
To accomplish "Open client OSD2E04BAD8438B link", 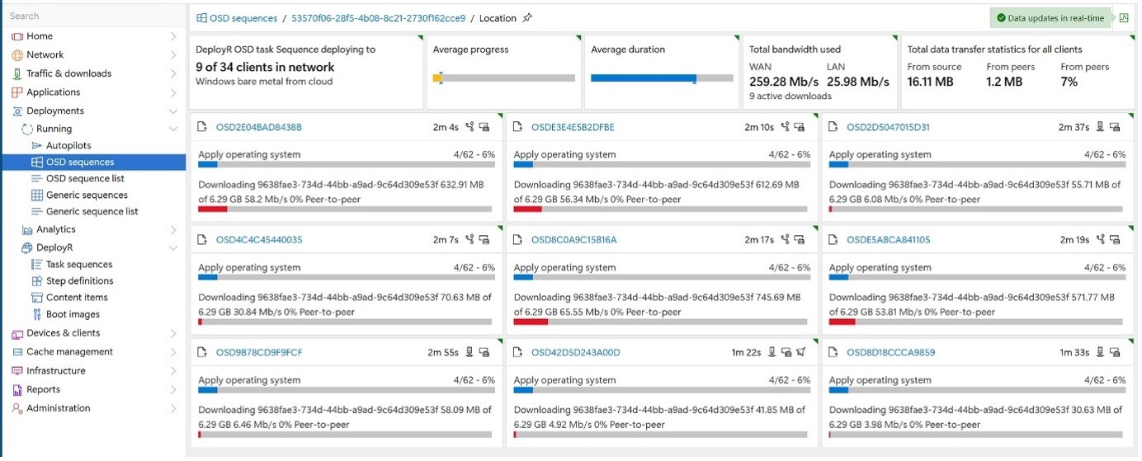I will 259,128.
